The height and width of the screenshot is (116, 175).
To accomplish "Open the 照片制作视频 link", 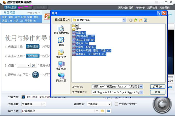I will pyautogui.click(x=126, y=8).
